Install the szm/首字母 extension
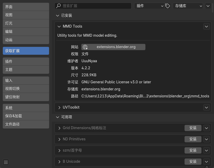 coord(193,150)
